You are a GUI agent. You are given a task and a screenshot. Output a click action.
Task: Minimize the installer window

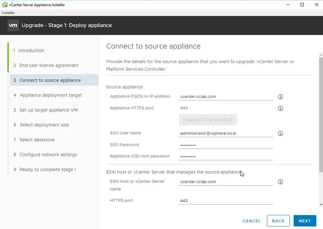(x=288, y=4)
